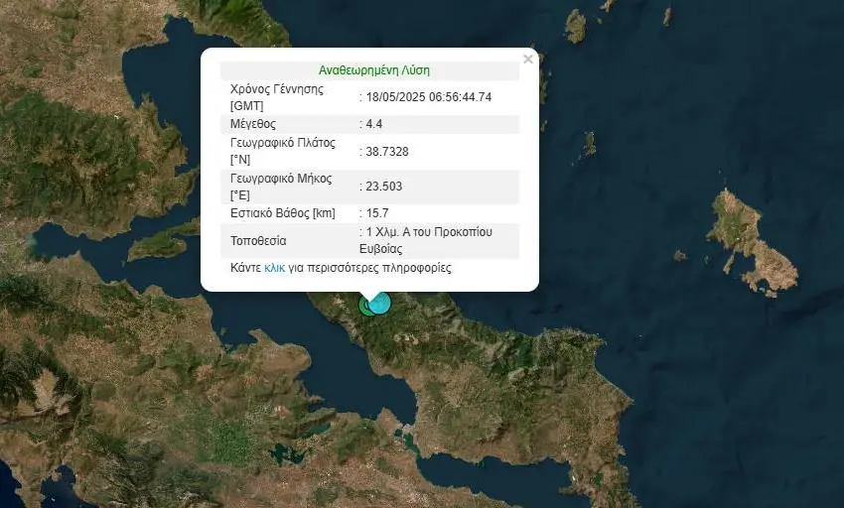Click the 'Τοποθεσία' label
Screen dimensions: 844x508
[x=258, y=240]
